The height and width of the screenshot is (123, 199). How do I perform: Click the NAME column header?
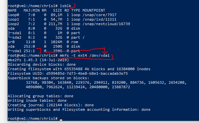click(12, 10)
